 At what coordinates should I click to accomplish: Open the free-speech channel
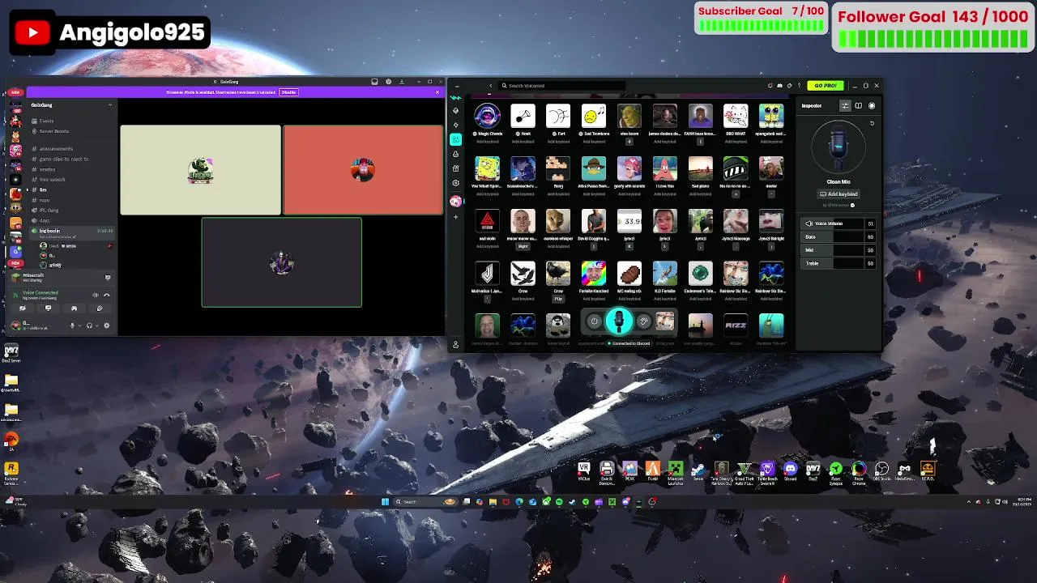click(52, 180)
